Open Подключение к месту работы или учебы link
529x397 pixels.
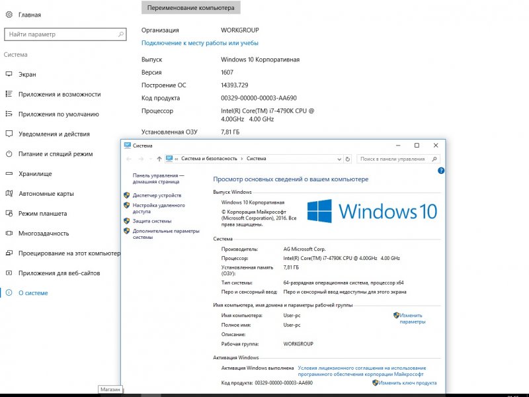pos(200,43)
